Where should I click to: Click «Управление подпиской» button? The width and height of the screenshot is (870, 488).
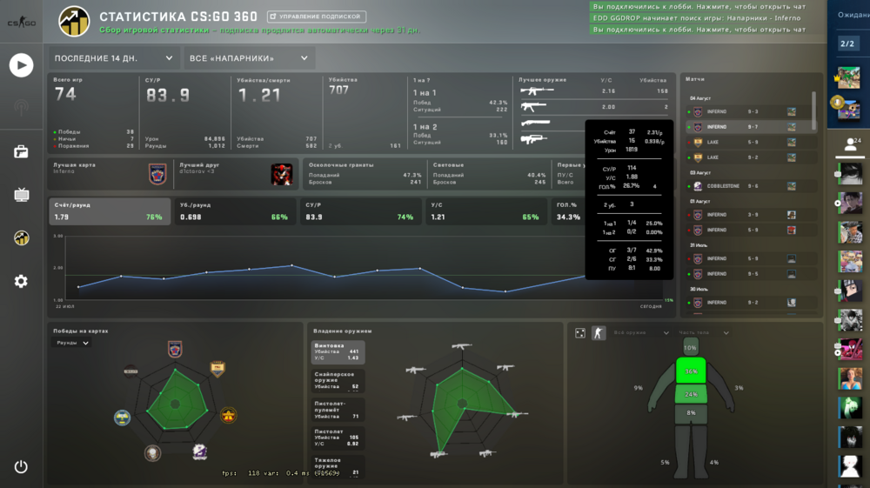(317, 17)
